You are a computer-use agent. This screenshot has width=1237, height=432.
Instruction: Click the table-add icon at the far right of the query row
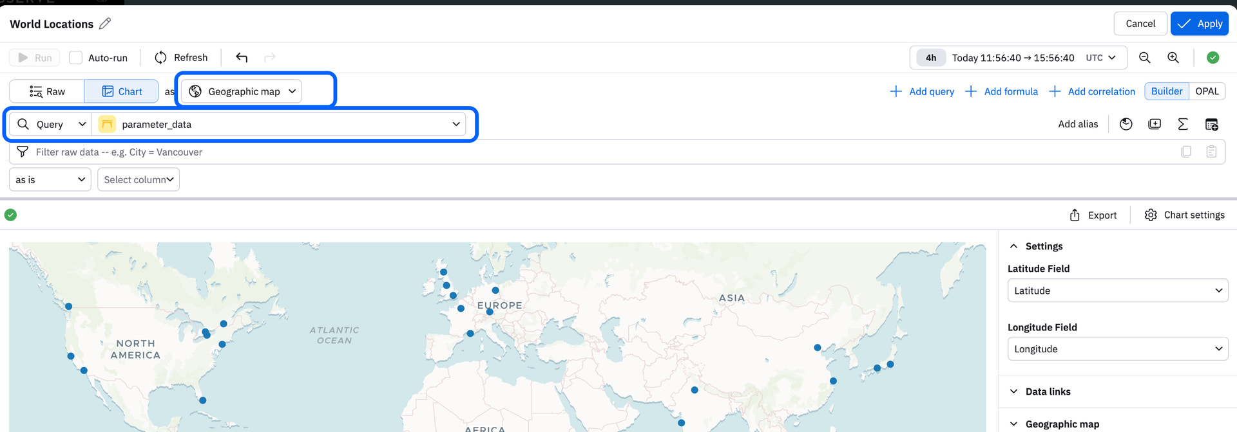pos(1211,124)
